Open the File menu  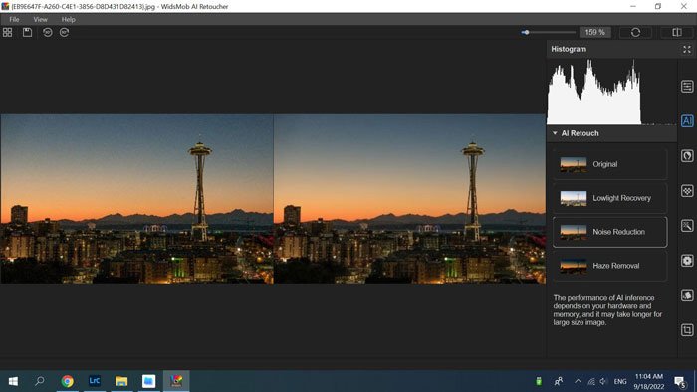(x=14, y=20)
